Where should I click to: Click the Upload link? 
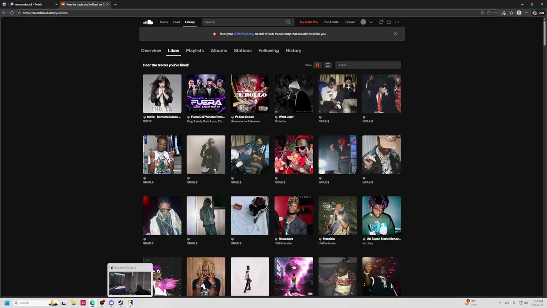click(x=350, y=22)
